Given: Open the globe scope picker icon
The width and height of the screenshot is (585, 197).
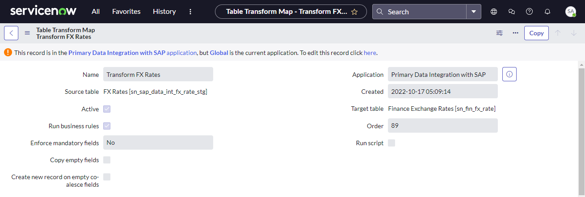Looking at the screenshot, I should click(494, 12).
